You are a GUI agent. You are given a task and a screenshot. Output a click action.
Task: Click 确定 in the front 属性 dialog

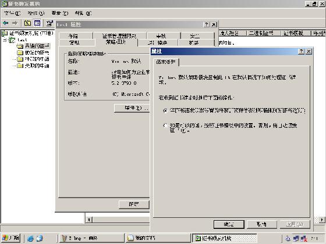[229, 224]
